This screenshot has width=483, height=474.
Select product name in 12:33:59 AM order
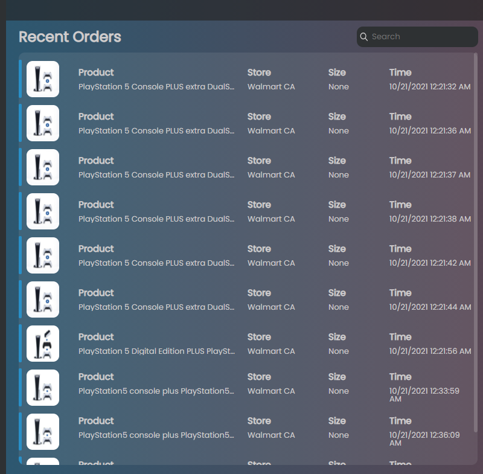pos(156,391)
